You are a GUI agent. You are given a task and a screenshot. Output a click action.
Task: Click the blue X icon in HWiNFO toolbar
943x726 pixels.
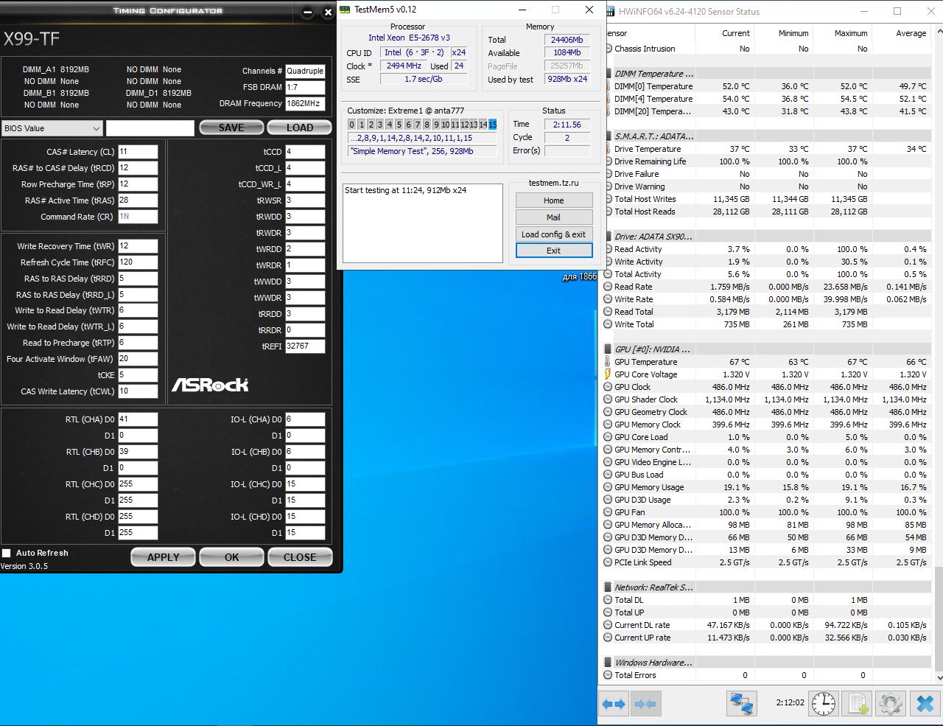point(925,703)
